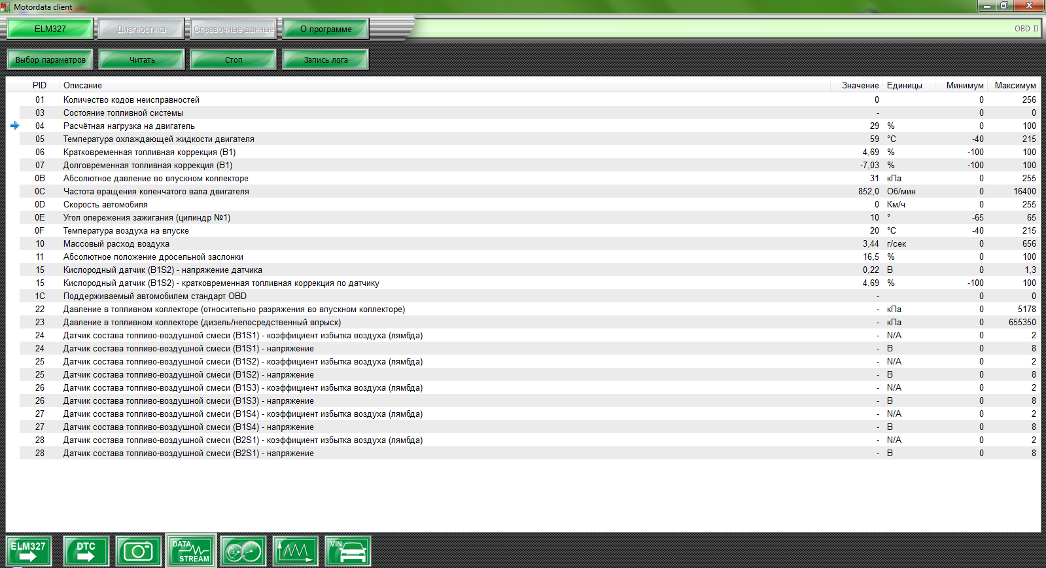This screenshot has width=1046, height=568.
Task: Open the О программе tab
Action: (x=326, y=29)
